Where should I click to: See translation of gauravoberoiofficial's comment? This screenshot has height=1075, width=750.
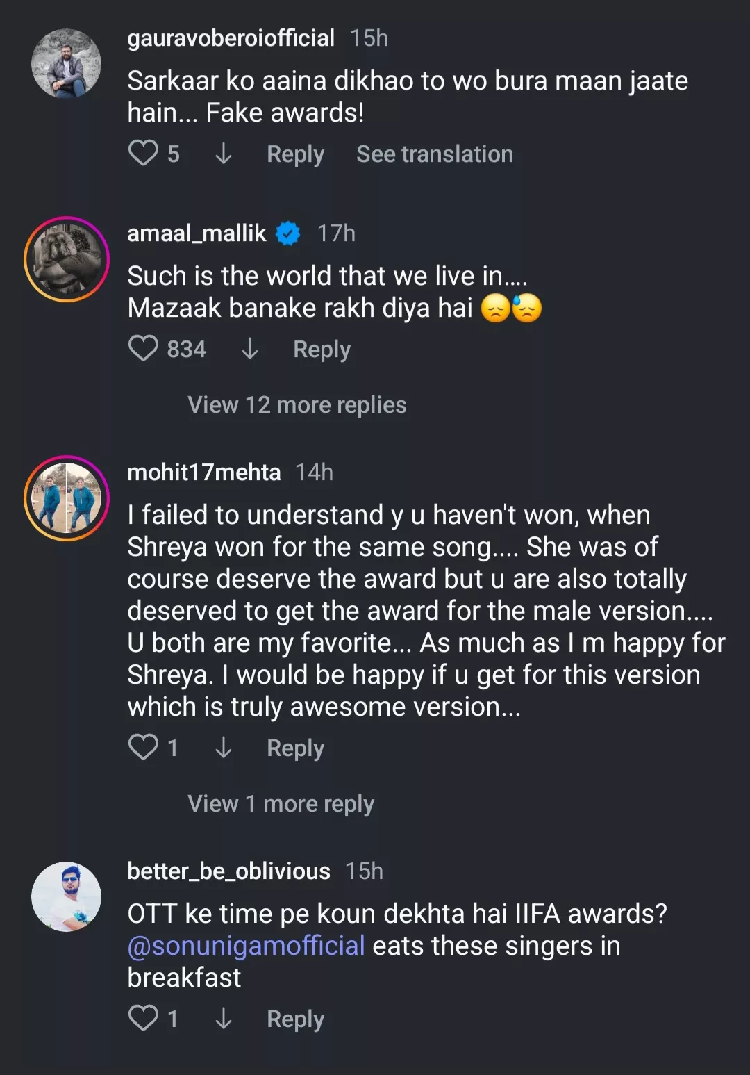(434, 154)
